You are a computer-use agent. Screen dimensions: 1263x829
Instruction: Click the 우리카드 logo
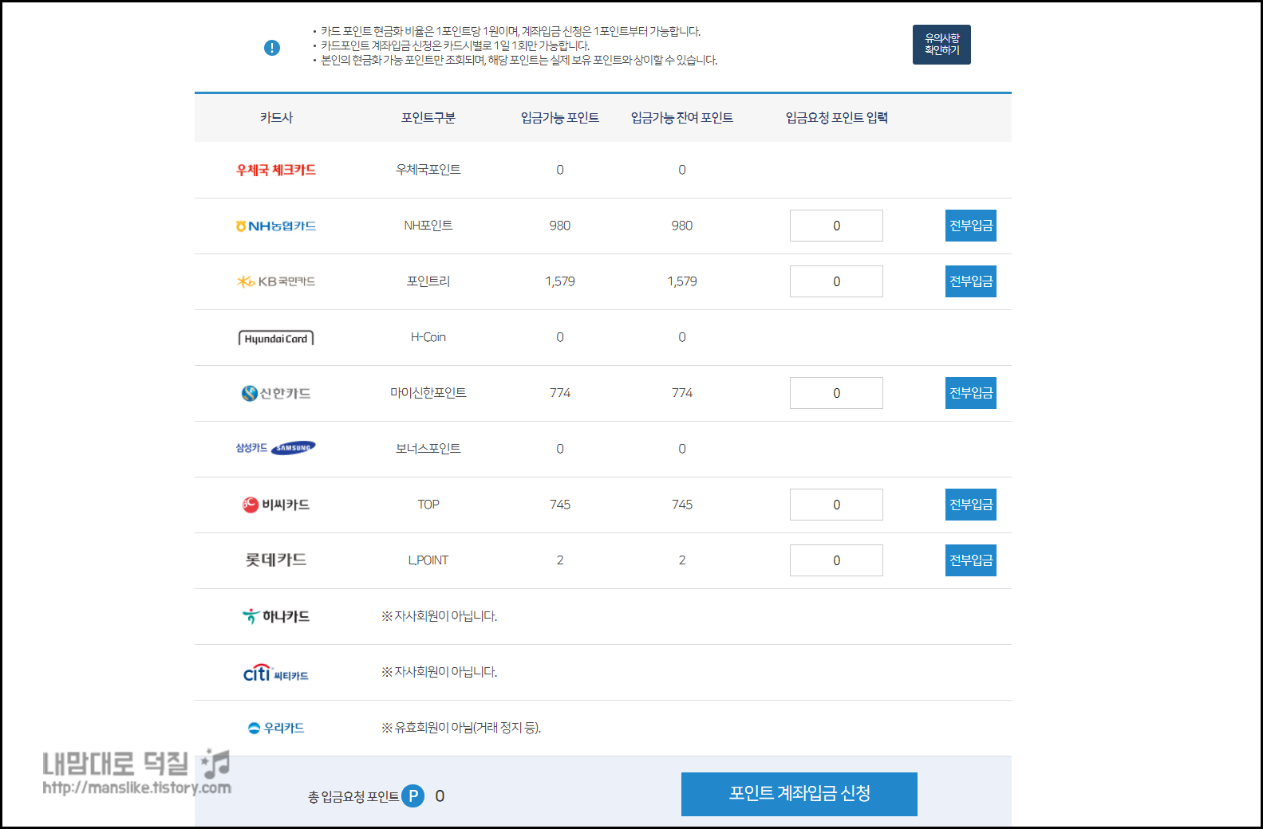tap(276, 728)
